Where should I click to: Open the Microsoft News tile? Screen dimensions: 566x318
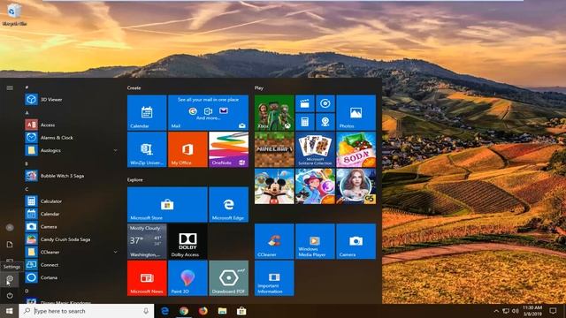(x=147, y=278)
